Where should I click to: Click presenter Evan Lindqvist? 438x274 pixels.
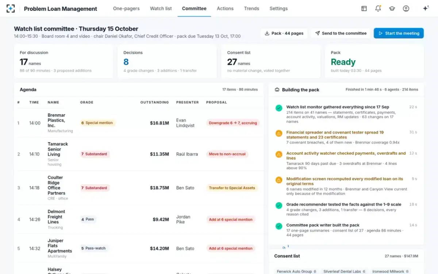pyautogui.click(x=185, y=123)
